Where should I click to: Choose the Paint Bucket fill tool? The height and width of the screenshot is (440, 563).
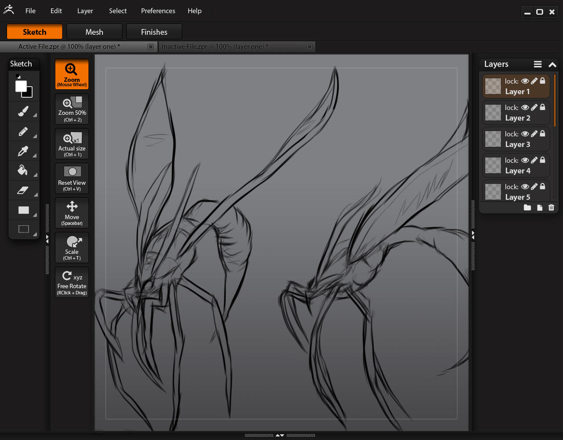[x=23, y=170]
